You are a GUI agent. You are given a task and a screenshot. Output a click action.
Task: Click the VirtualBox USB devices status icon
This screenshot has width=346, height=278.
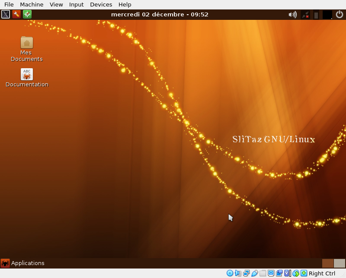pos(254,273)
